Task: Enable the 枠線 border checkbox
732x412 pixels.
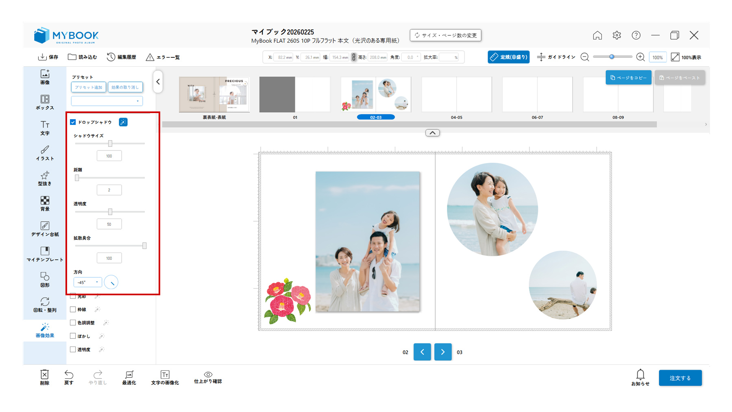Action: (x=73, y=310)
